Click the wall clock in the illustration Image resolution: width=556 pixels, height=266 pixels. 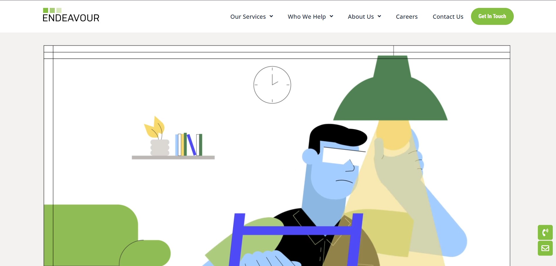point(272,85)
